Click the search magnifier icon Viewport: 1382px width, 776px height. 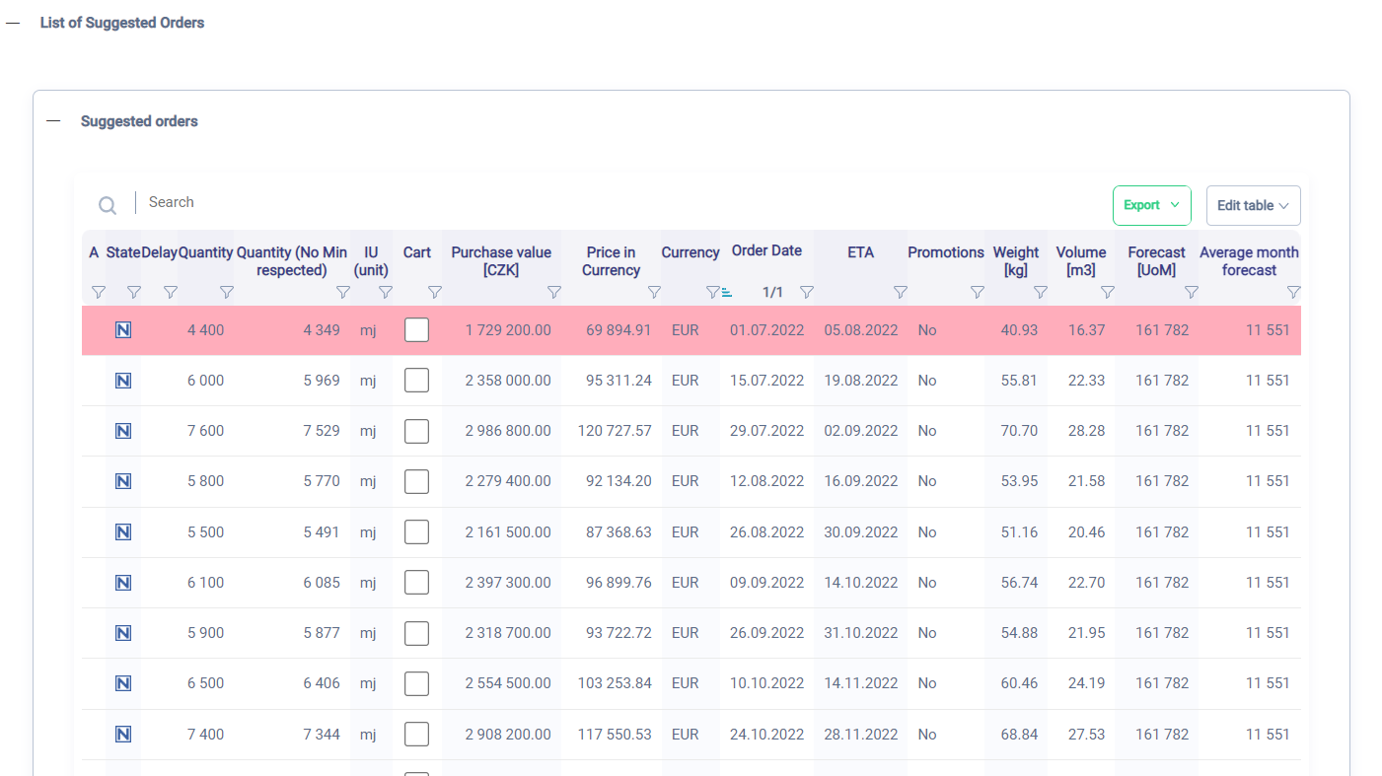[x=108, y=205]
